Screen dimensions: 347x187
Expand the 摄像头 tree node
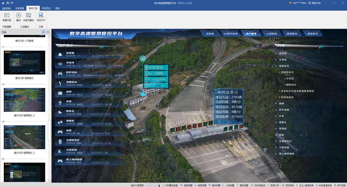(x=276, y=122)
